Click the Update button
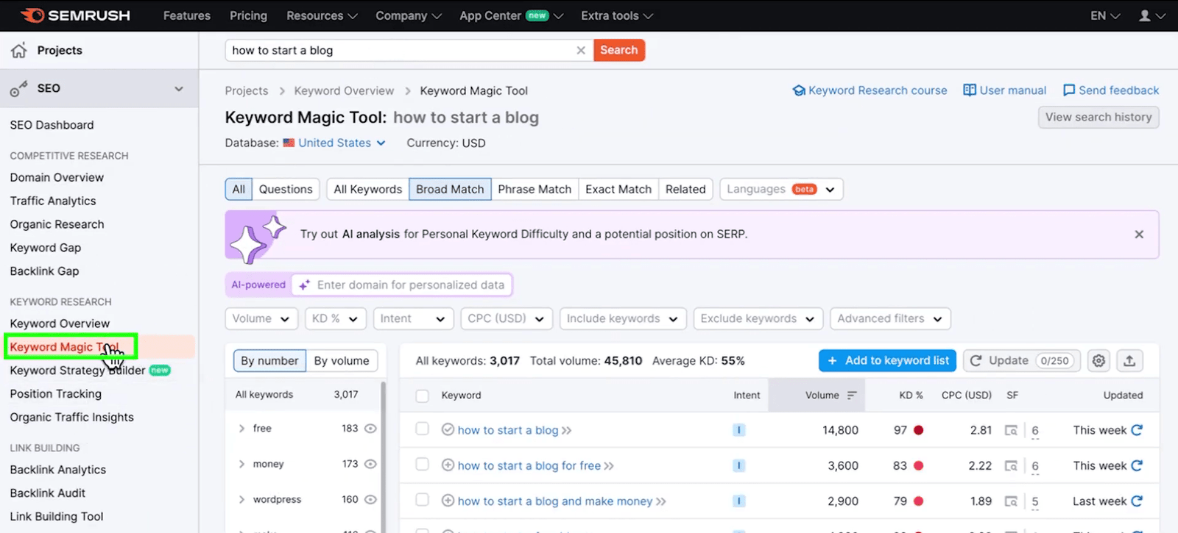This screenshot has width=1178, height=533. [1022, 361]
